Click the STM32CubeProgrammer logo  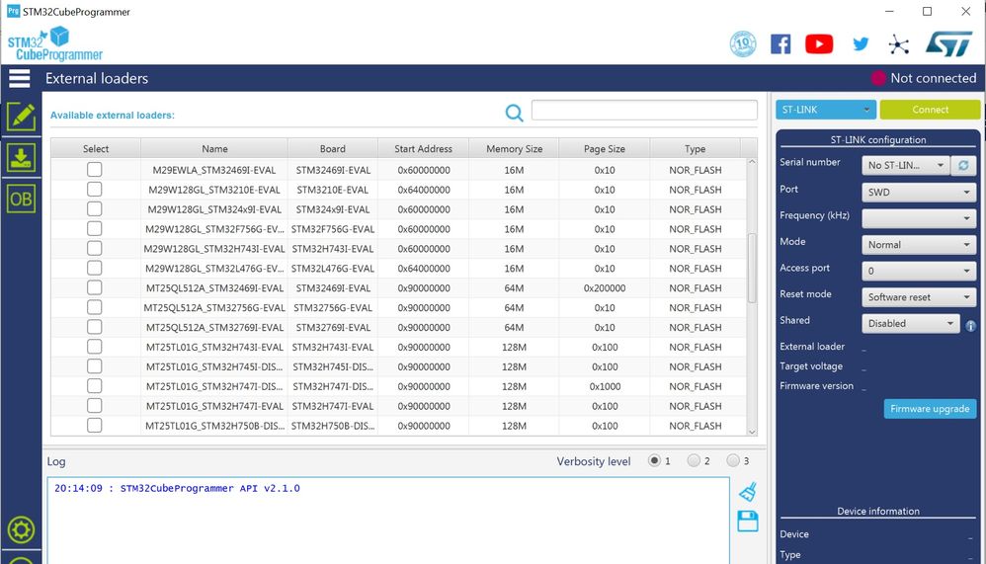coord(55,44)
